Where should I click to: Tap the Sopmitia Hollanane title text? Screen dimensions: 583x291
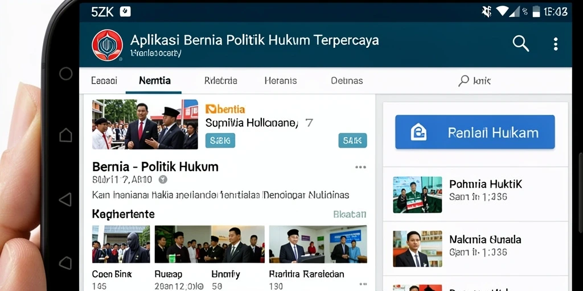(x=252, y=123)
